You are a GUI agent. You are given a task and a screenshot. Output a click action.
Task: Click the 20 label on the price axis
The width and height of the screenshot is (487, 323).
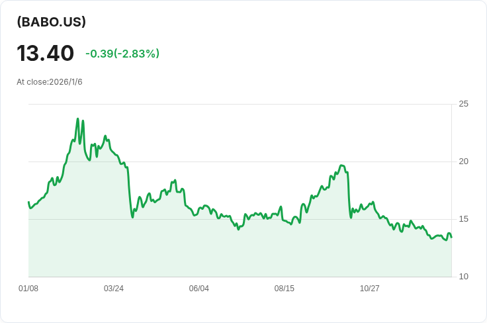tap(463, 161)
